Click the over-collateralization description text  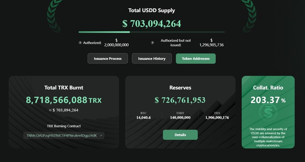click(268, 137)
